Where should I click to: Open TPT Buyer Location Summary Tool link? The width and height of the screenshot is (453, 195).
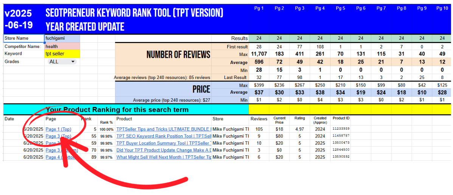point(163,143)
